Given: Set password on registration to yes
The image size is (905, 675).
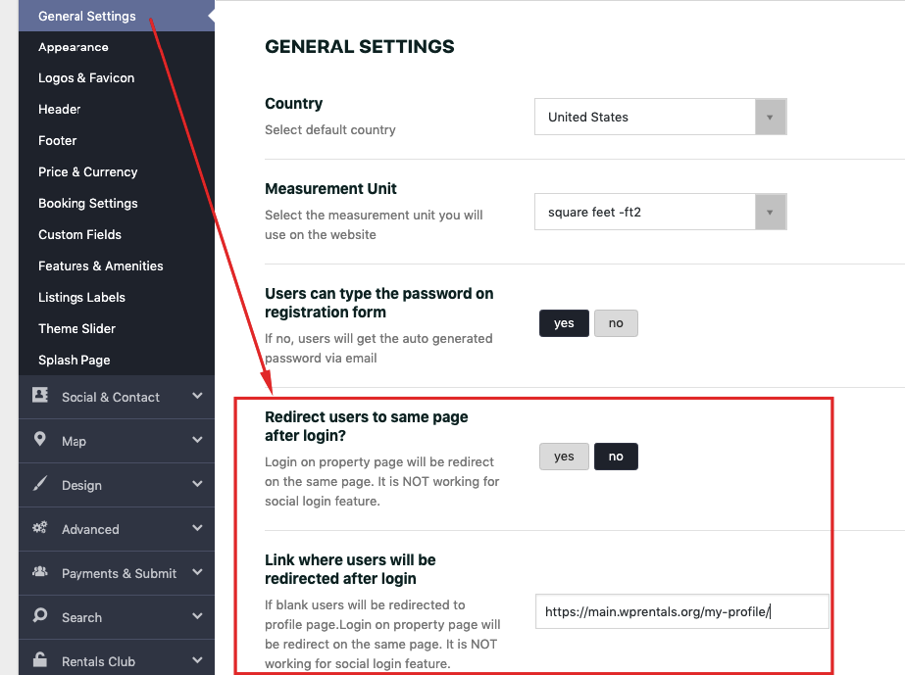Looking at the screenshot, I should [x=564, y=323].
